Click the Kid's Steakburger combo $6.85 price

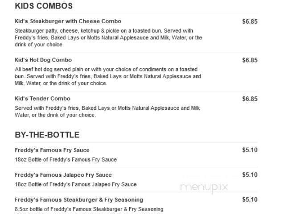pos(250,21)
